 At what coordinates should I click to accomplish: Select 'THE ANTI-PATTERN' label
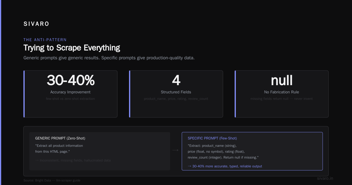coord(45,40)
